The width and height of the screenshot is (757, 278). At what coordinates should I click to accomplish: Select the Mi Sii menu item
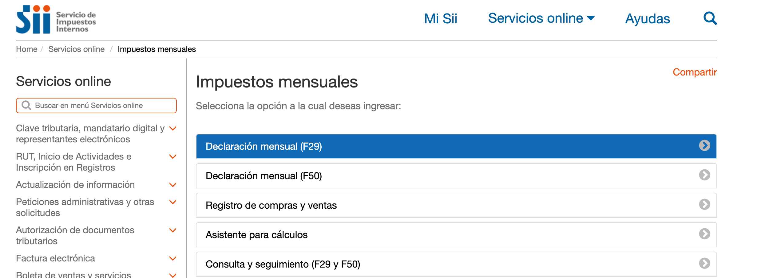441,18
